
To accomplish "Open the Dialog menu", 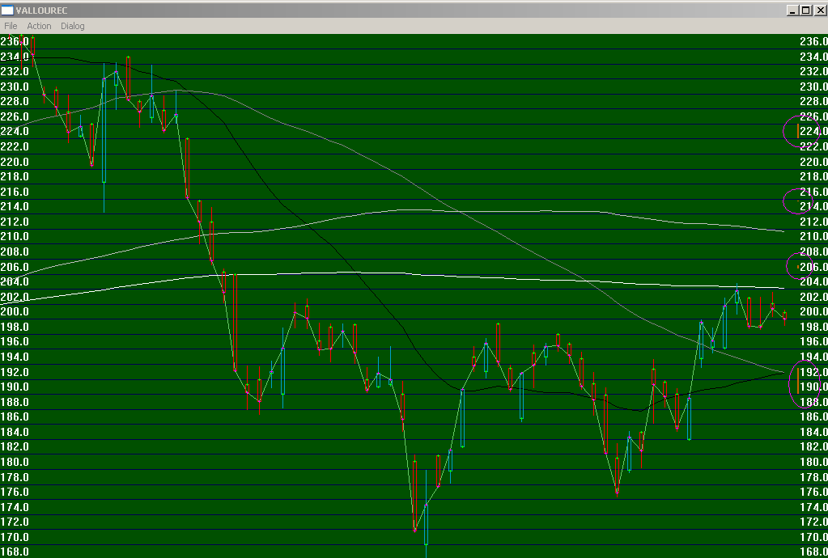I will click(72, 26).
